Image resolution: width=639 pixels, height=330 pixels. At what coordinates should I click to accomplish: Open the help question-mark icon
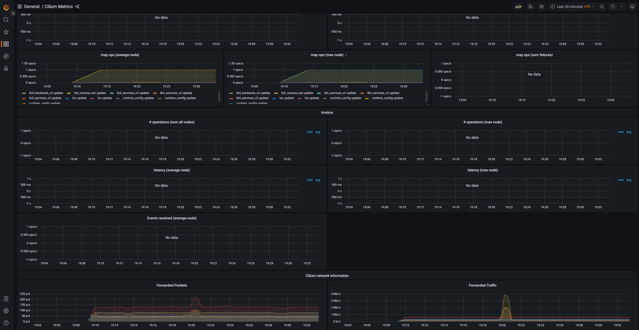(6, 323)
